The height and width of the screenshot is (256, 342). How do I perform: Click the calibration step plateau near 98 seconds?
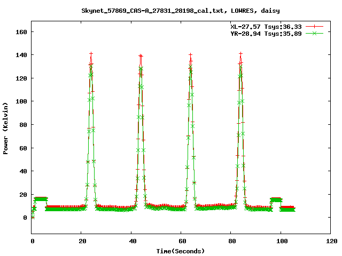tap(276, 199)
